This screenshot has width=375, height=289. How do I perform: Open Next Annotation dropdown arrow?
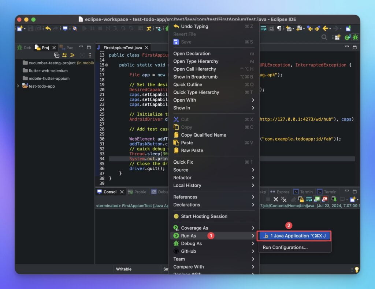point(293,29)
